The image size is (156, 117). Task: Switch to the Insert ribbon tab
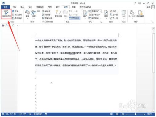pos(22,7)
